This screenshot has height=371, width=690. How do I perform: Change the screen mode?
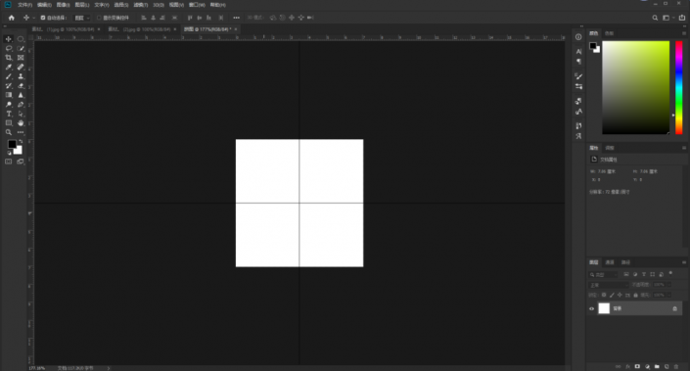[x=21, y=162]
